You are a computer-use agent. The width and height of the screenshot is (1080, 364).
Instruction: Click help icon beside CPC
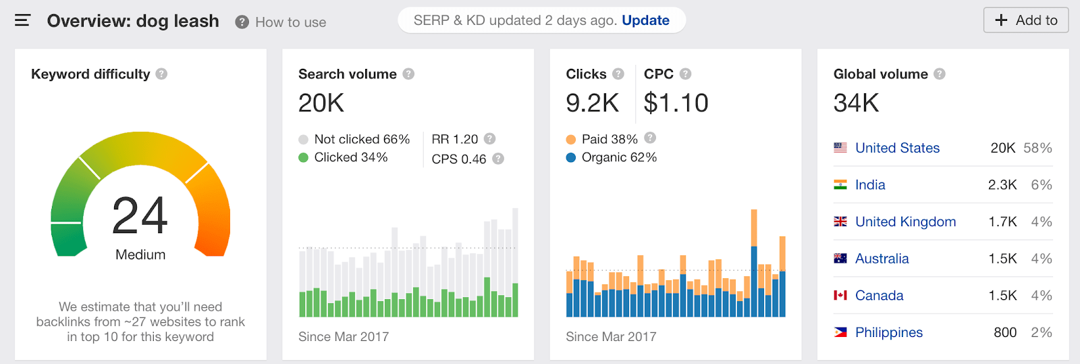click(685, 74)
